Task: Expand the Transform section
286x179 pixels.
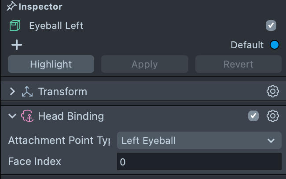Action: click(12, 92)
